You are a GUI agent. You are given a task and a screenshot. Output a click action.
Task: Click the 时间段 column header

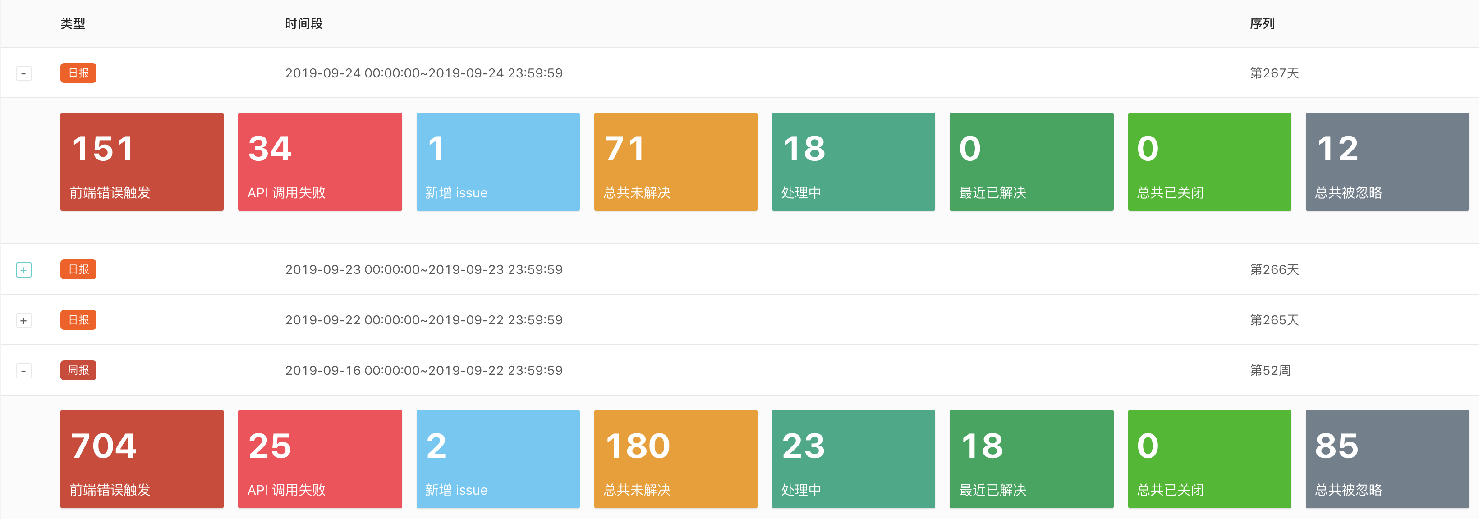[x=304, y=23]
